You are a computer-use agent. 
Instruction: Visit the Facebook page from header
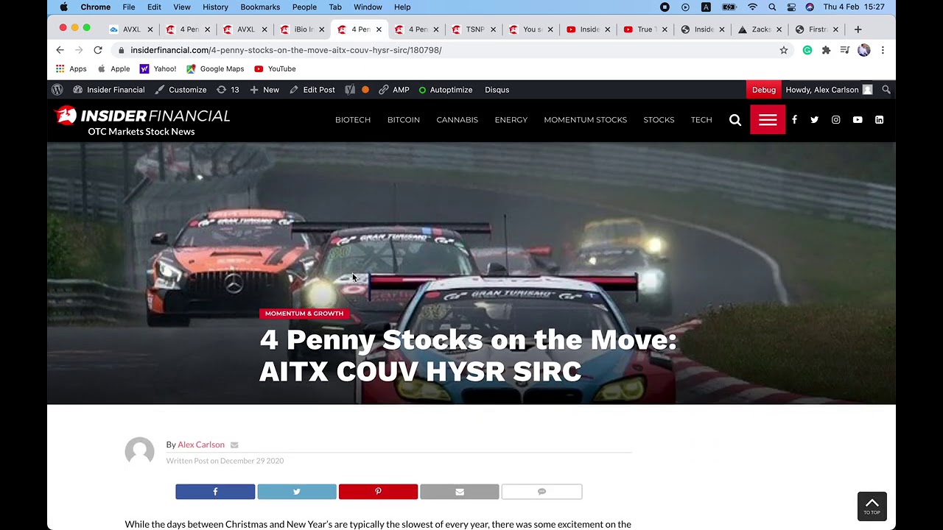[794, 120]
